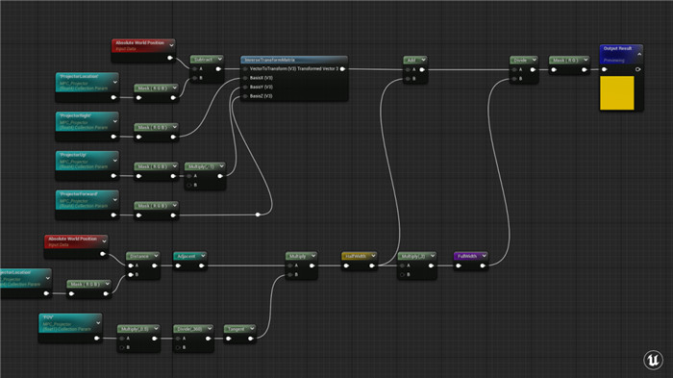Expand the top Divide node chevron
The image size is (673, 378).
534,61
